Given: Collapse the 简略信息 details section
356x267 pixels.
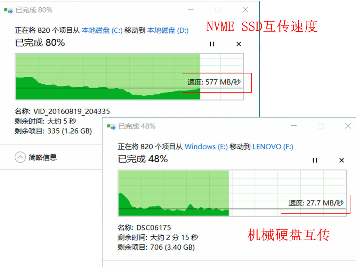Looking at the screenshot, I should click(21, 157).
